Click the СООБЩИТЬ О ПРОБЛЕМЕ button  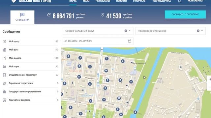tap(185, 14)
